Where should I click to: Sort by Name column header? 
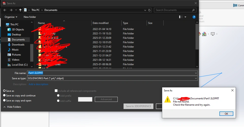[41, 23]
